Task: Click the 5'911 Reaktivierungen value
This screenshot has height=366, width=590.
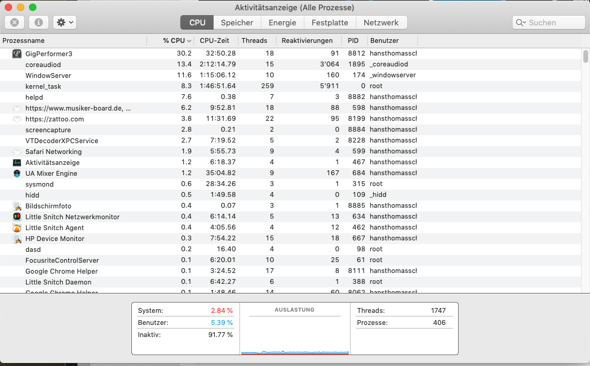Action: point(330,86)
